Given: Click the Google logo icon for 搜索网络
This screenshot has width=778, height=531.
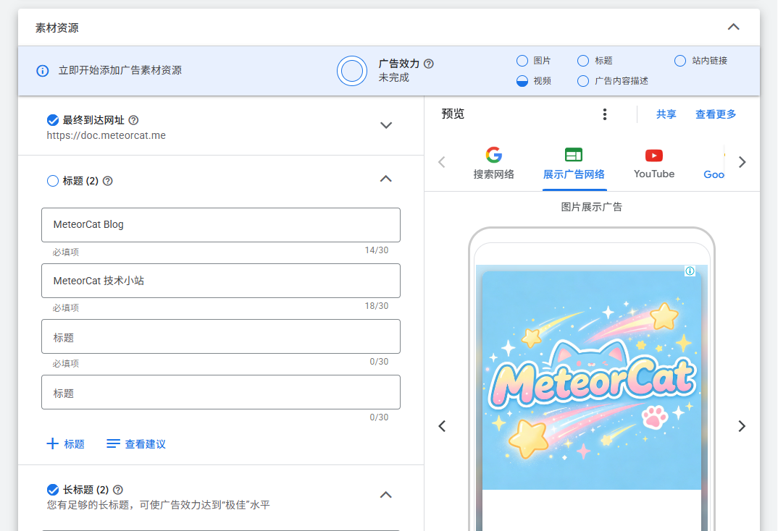Looking at the screenshot, I should (x=494, y=155).
